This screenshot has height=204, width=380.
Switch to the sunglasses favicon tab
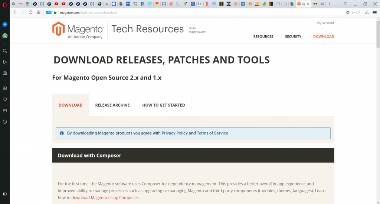(x=315, y=4)
